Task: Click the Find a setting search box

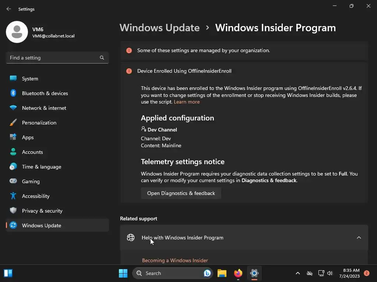Action: point(57,58)
